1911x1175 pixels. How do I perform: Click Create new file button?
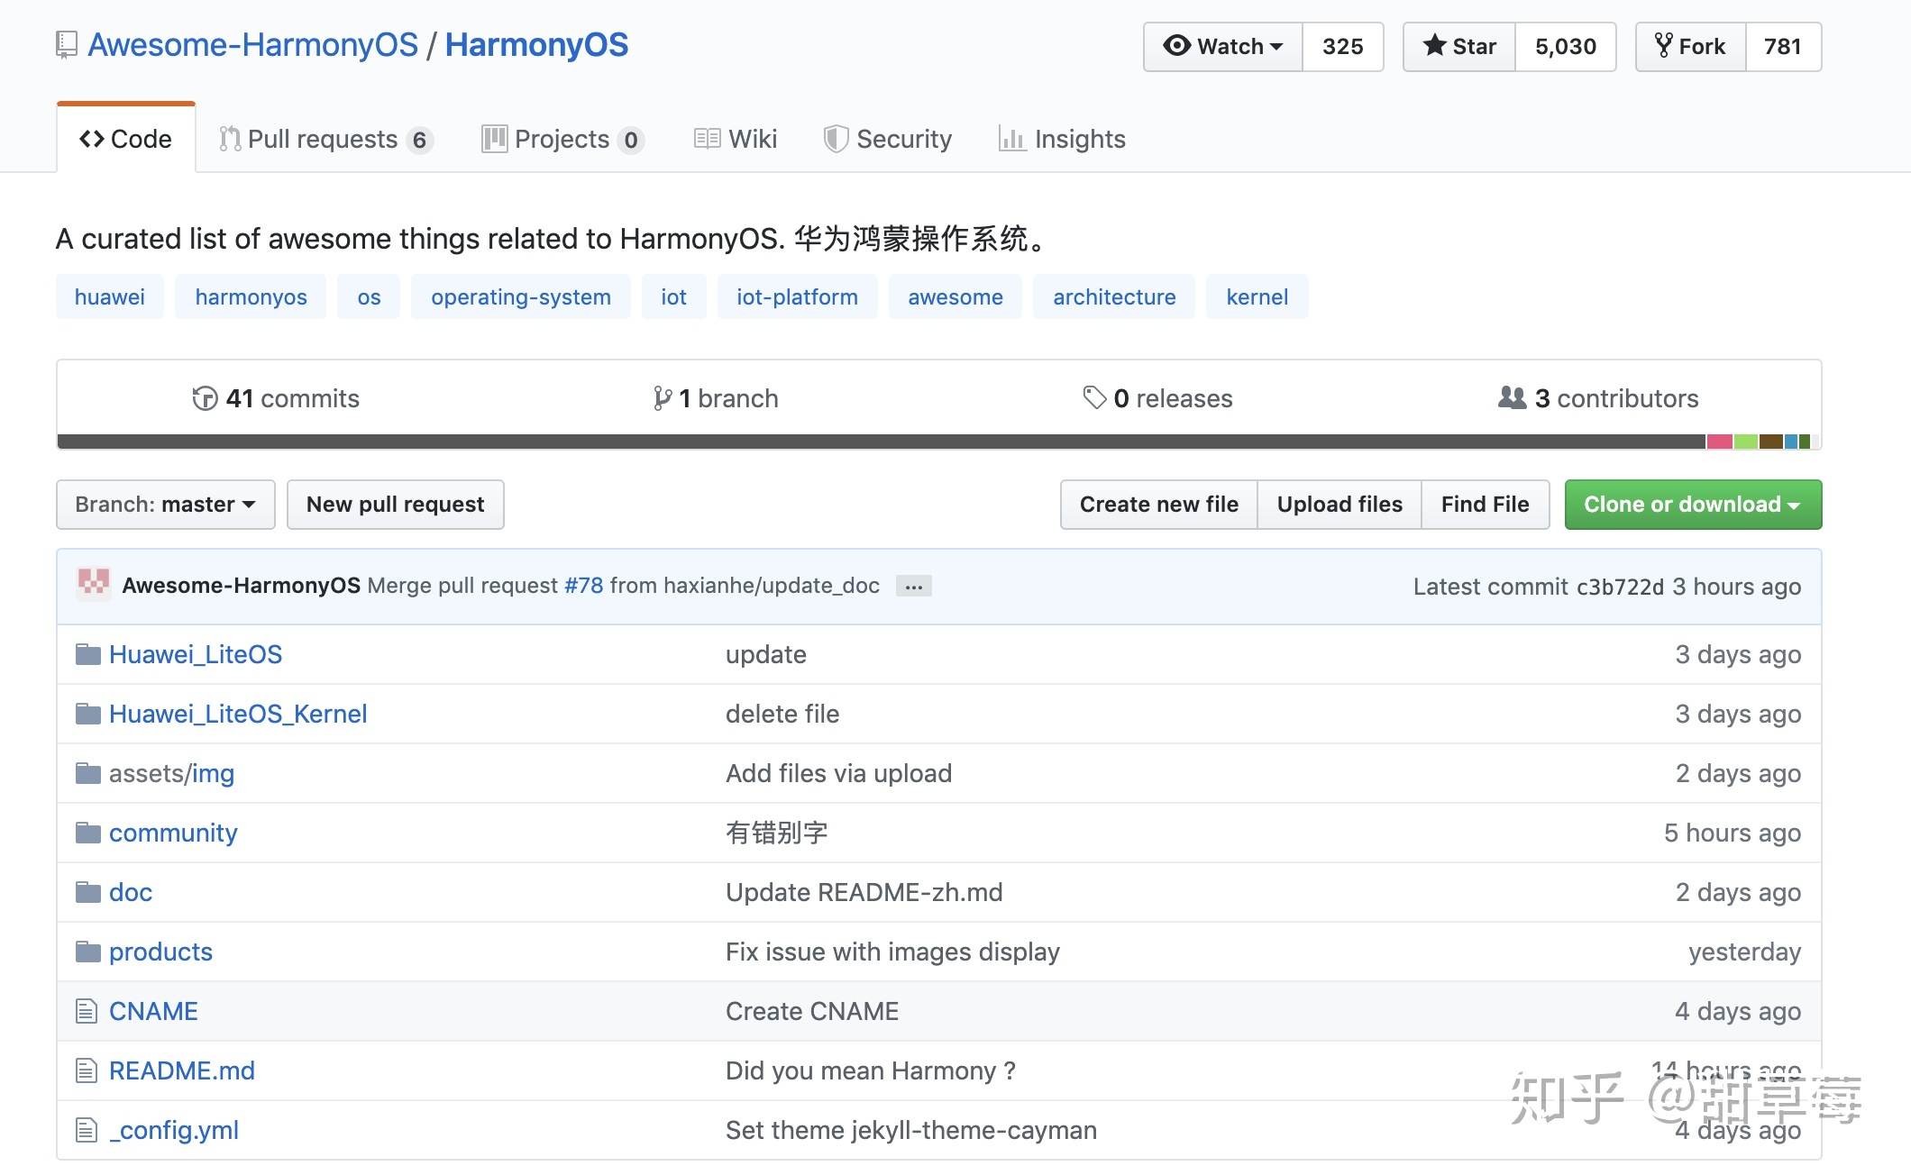coord(1159,505)
